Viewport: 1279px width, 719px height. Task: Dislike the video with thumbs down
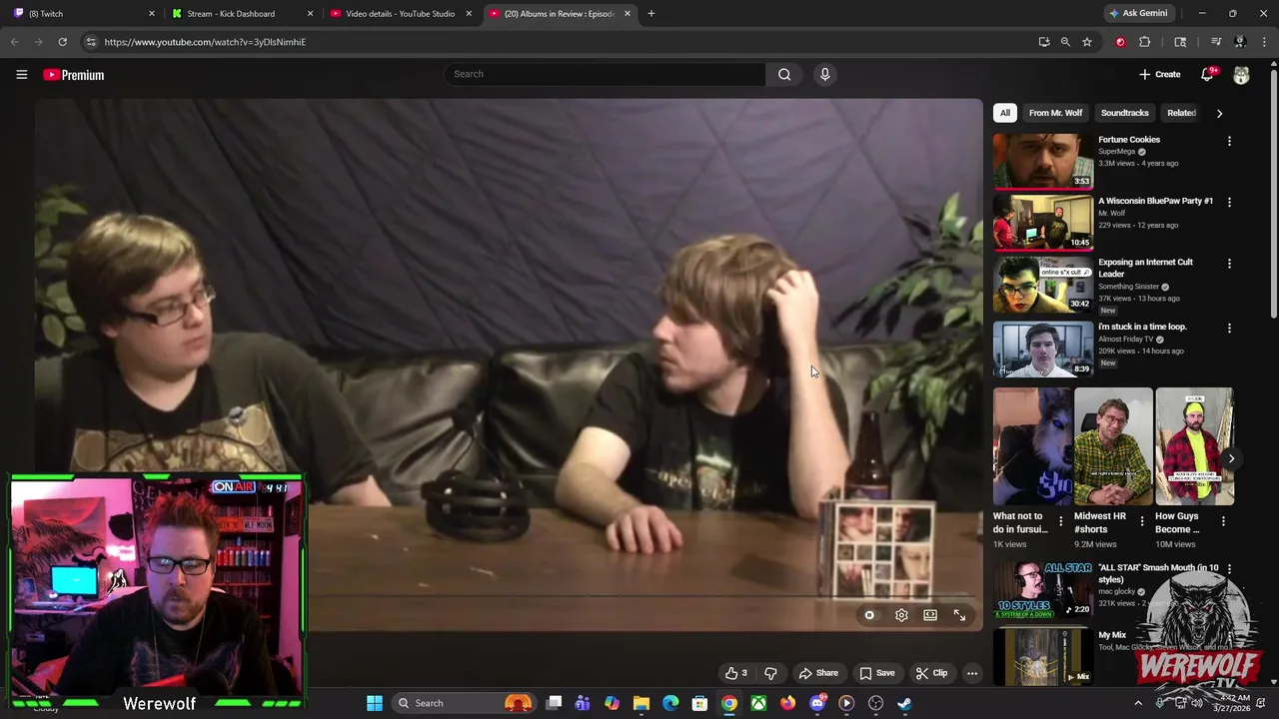tap(770, 673)
